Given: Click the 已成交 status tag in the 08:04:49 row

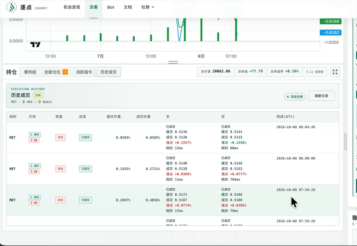Looking at the screenshot, I should [x=85, y=138].
